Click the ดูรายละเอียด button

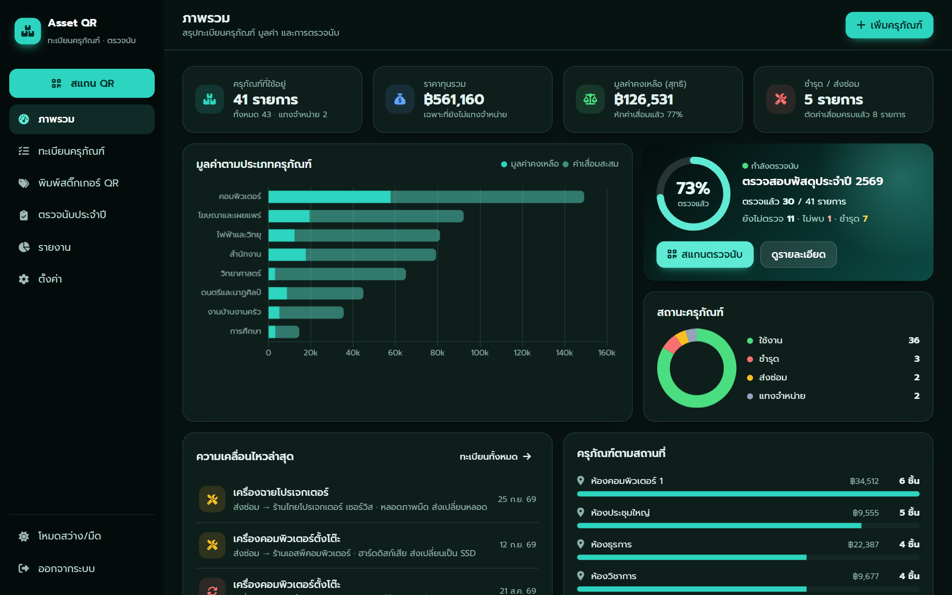click(798, 254)
